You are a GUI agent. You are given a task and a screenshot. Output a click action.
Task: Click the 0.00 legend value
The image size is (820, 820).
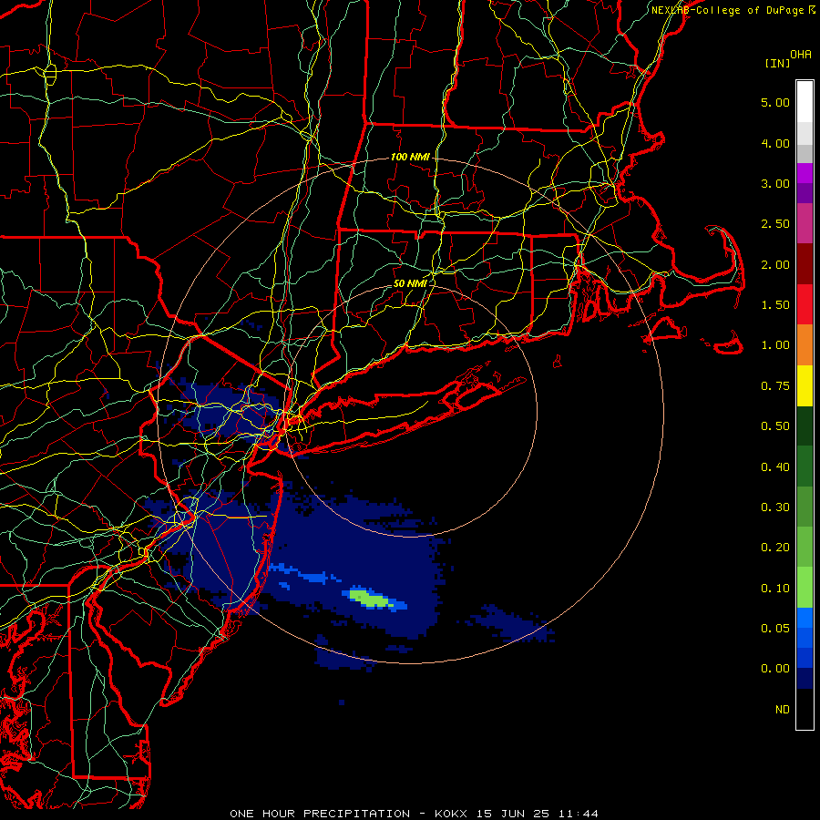[775, 669]
